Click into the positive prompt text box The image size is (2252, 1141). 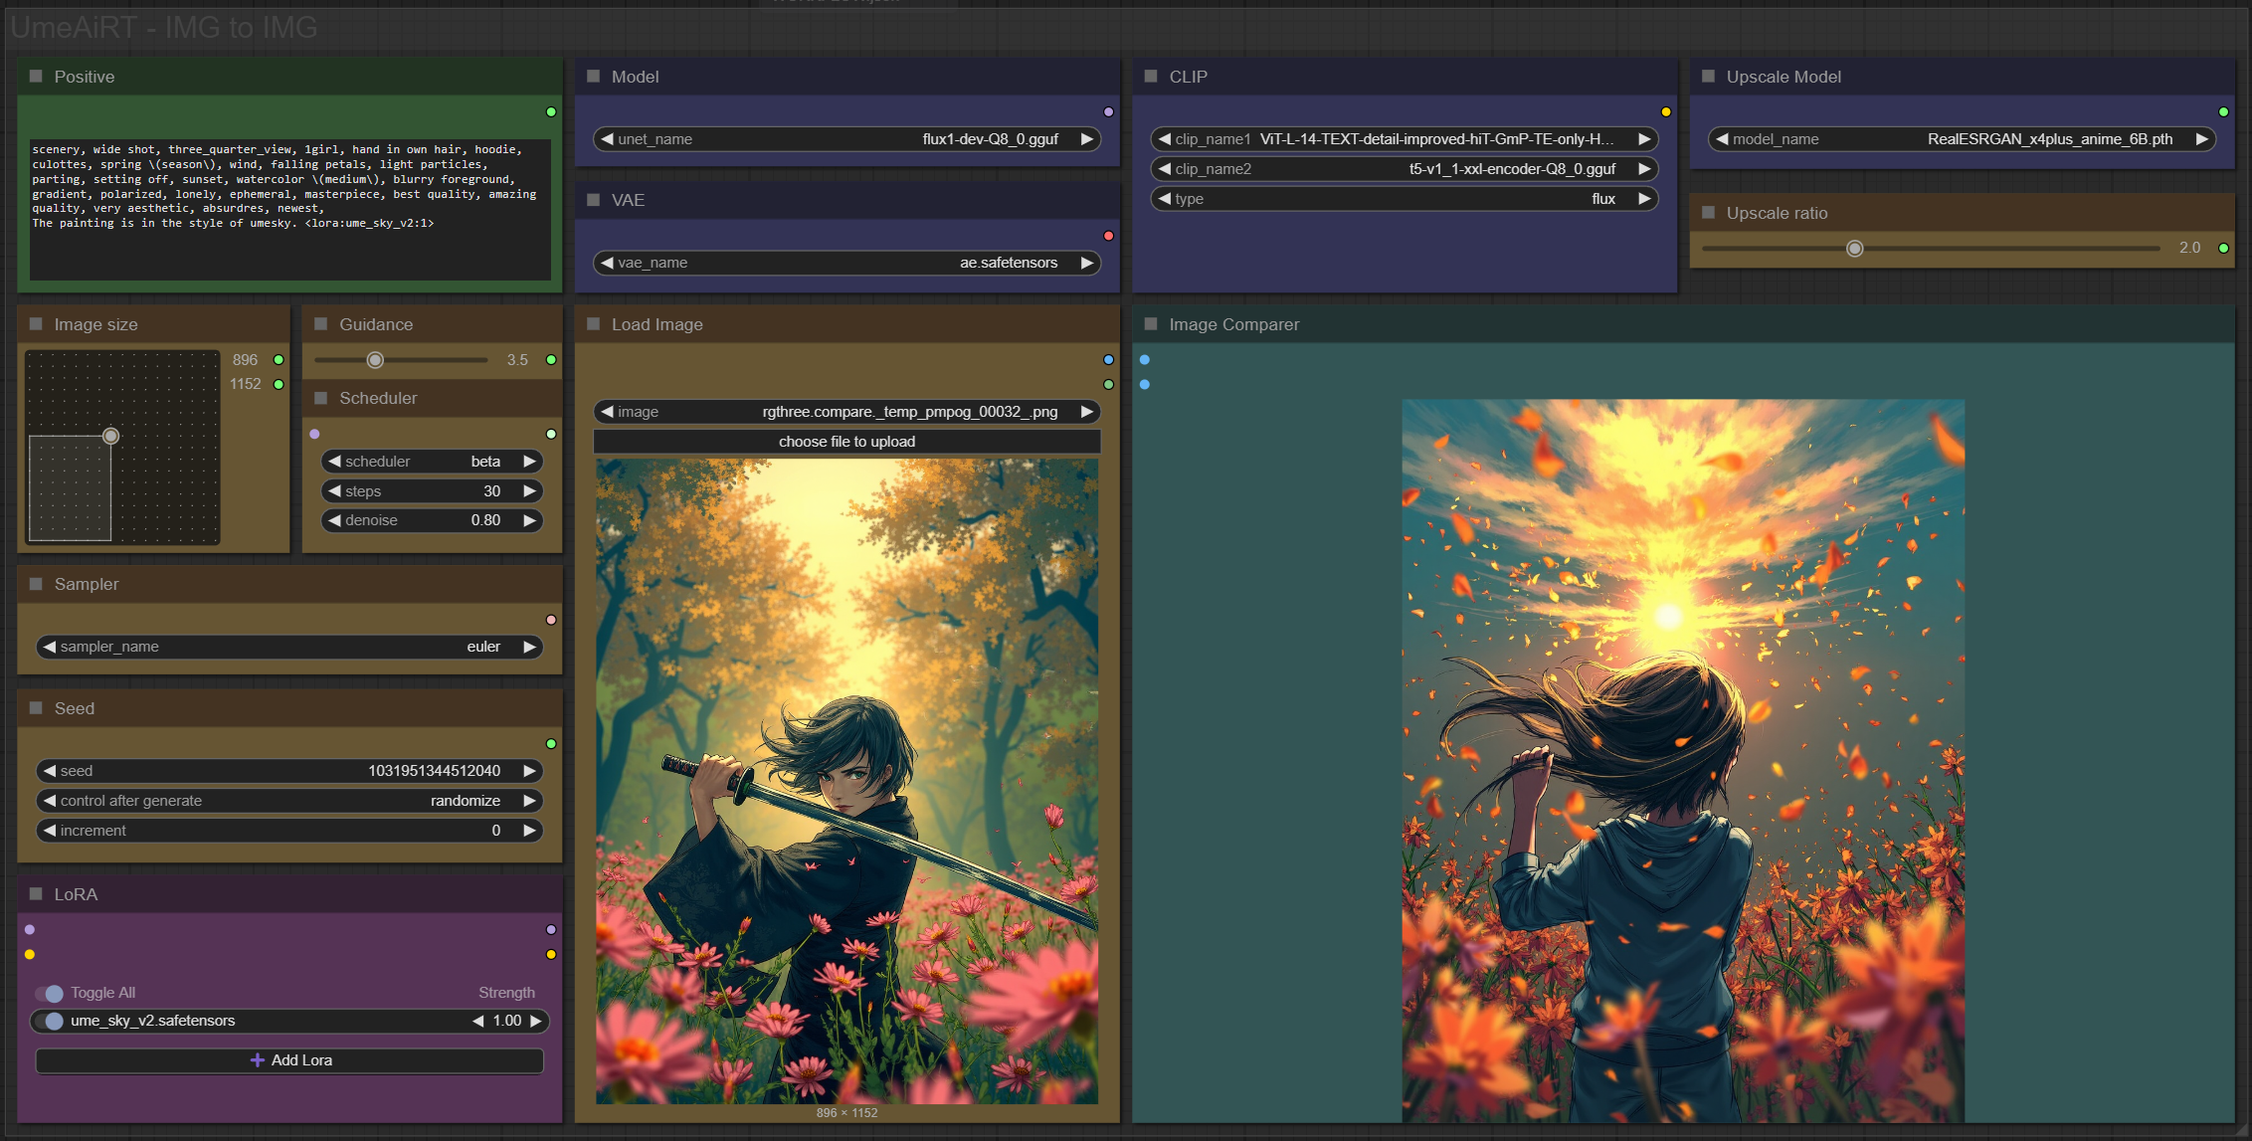tap(288, 209)
